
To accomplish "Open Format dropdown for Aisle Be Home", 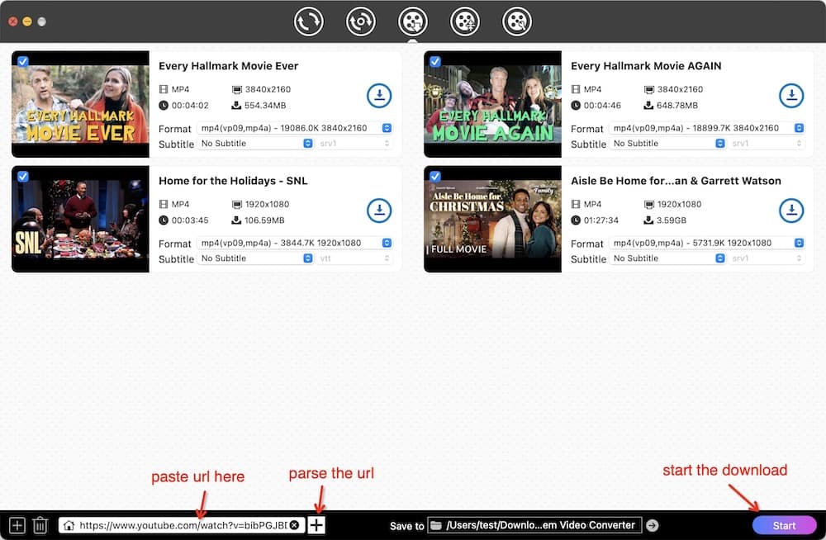I will click(706, 243).
